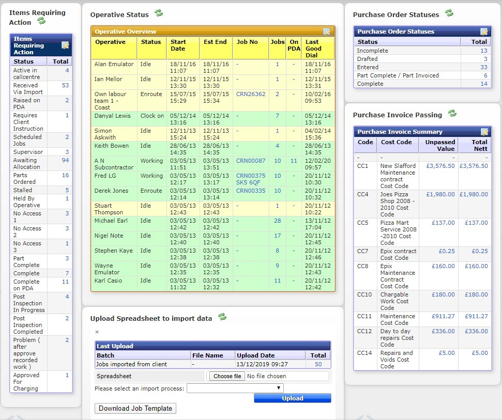Open the import process dropdown
Viewport: 502px width, 420px height.
[235, 388]
